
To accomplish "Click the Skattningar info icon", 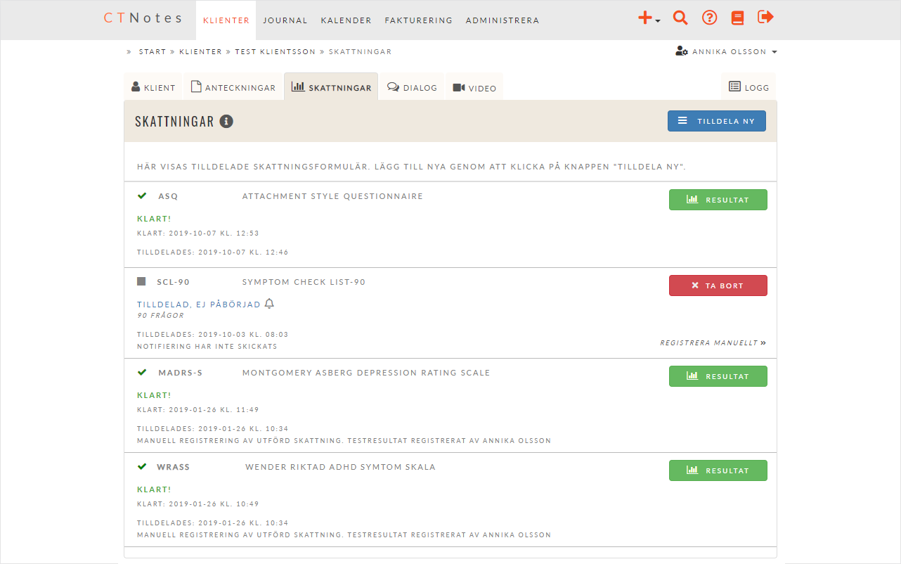I will (x=226, y=121).
